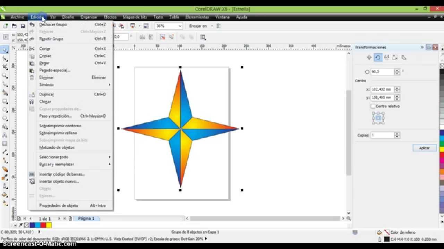This screenshot has height=249, width=444.
Task: Click the ungroup icon in property bar
Action: pos(162,37)
